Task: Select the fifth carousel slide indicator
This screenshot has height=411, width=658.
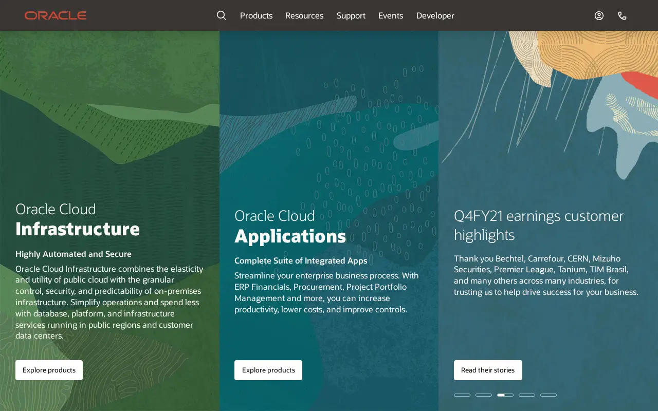Action: 549,395
